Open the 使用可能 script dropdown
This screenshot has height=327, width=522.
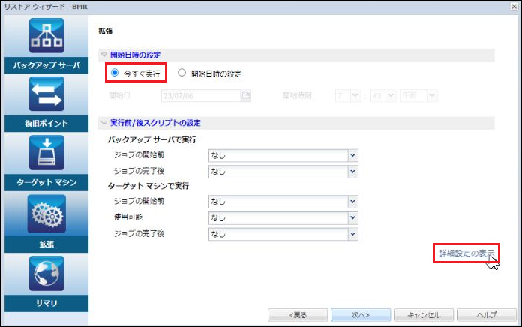click(283, 218)
